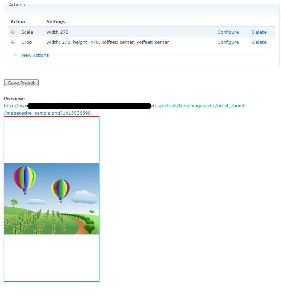This screenshot has height=300, width=281.
Task: Select the crosshair move icon beside Crop
Action: click(x=13, y=42)
